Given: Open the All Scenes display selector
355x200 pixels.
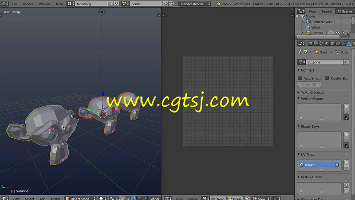Looking at the screenshot, I should click(x=345, y=12).
